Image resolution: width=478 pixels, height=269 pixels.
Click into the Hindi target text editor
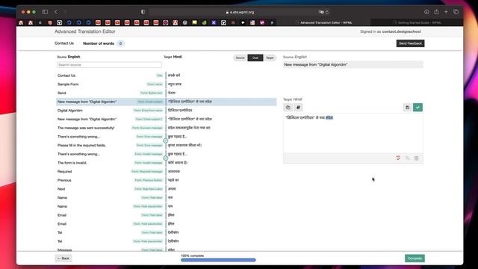pyautogui.click(x=353, y=133)
